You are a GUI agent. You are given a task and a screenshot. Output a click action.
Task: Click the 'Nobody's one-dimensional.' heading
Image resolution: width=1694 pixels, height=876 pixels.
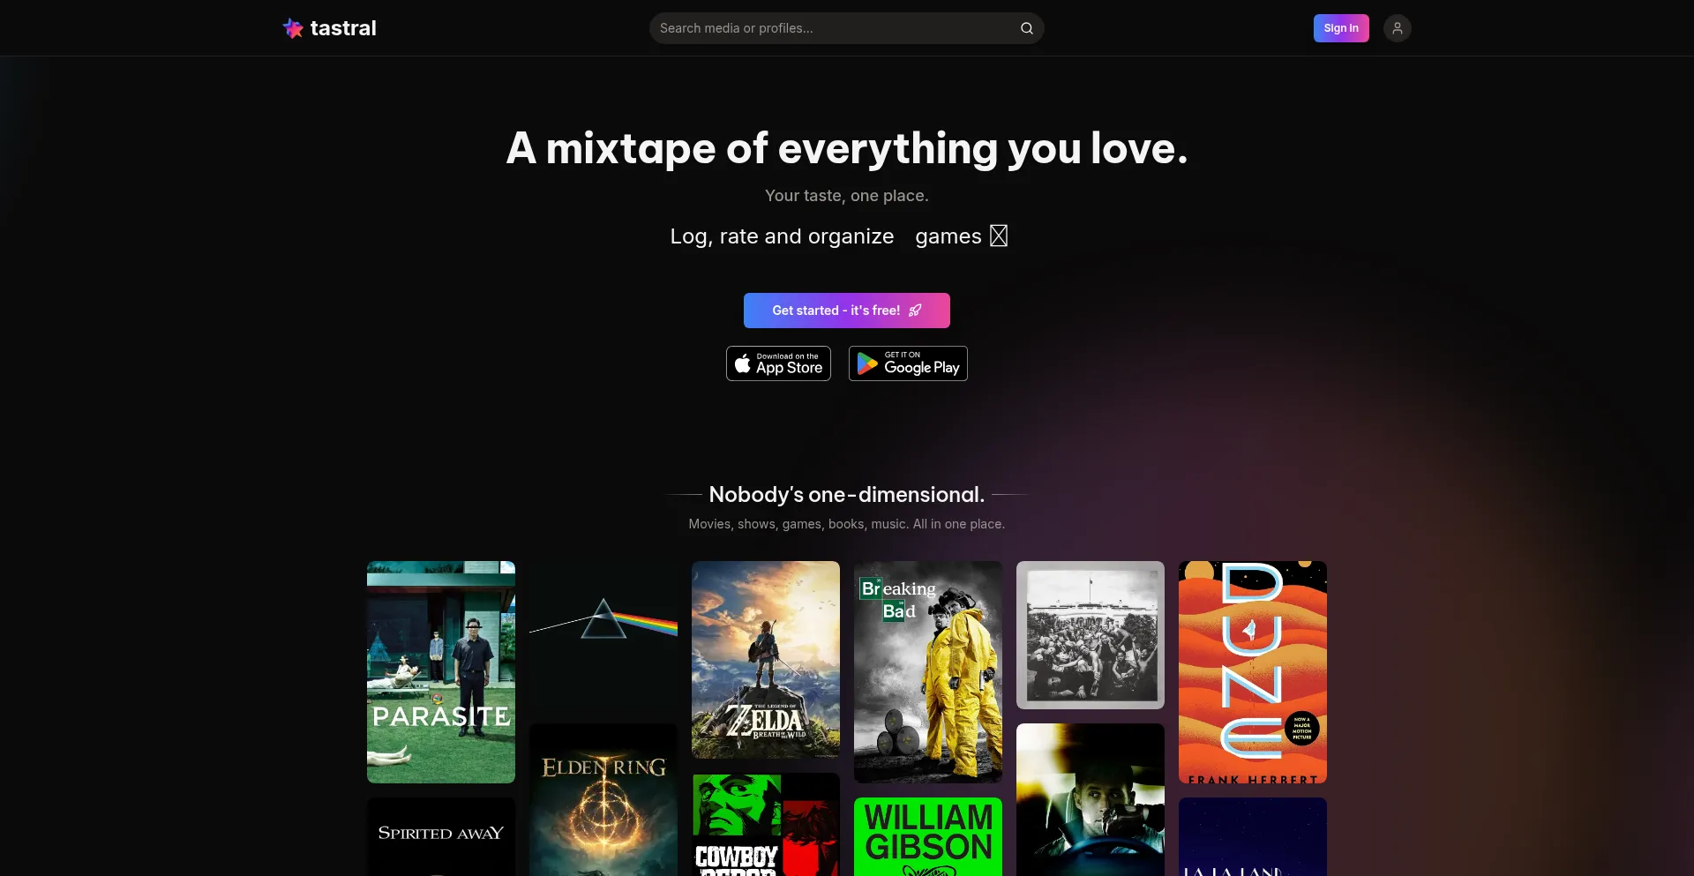coord(847,494)
